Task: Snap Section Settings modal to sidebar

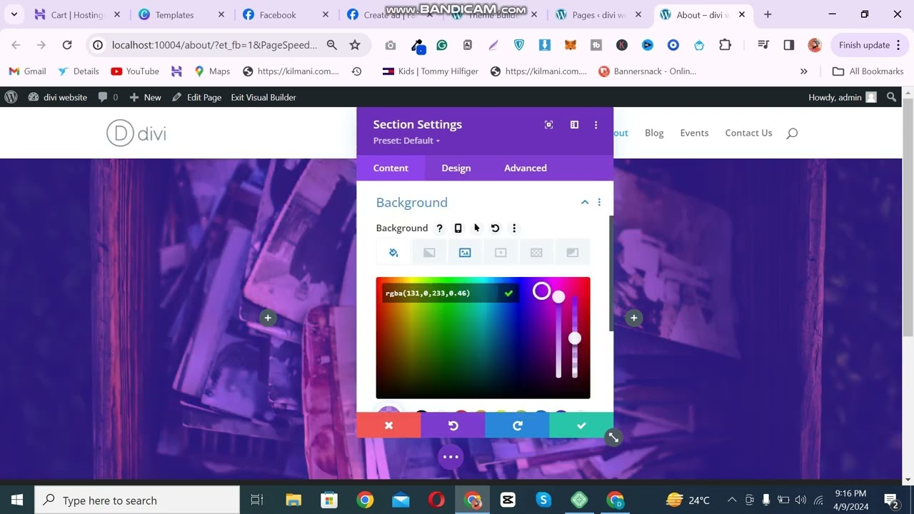Action: click(x=574, y=125)
